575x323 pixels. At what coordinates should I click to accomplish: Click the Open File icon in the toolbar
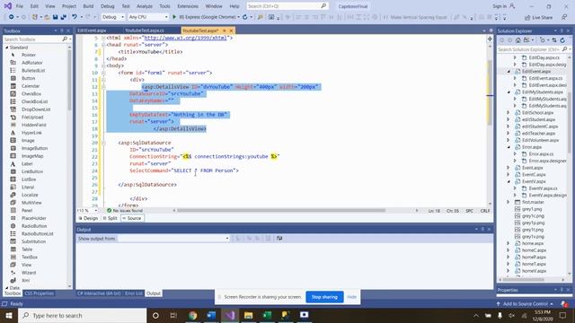47,17
